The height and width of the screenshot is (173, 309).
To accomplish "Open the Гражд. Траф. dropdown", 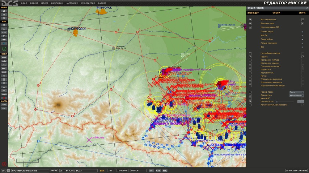I will (296, 92).
